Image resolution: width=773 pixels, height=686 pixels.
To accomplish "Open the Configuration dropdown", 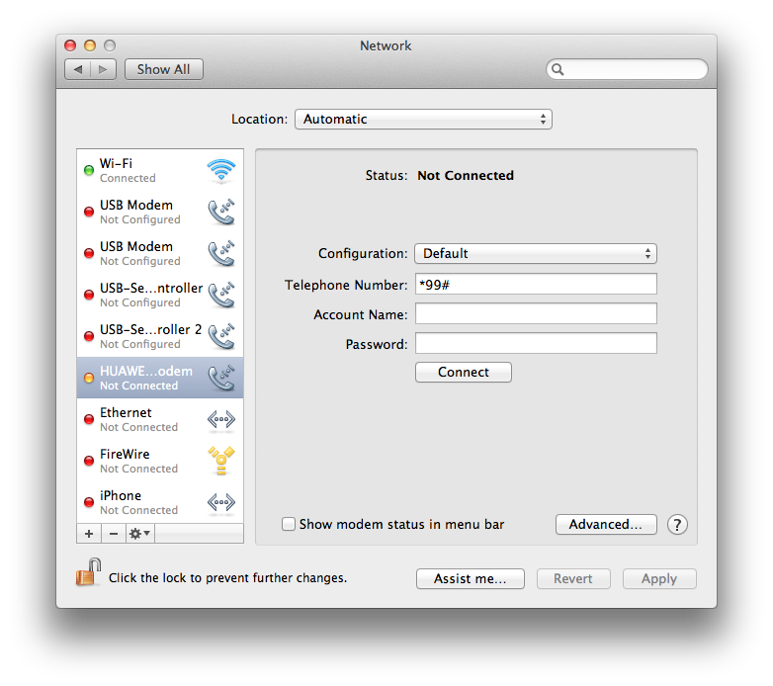I will pyautogui.click(x=536, y=253).
